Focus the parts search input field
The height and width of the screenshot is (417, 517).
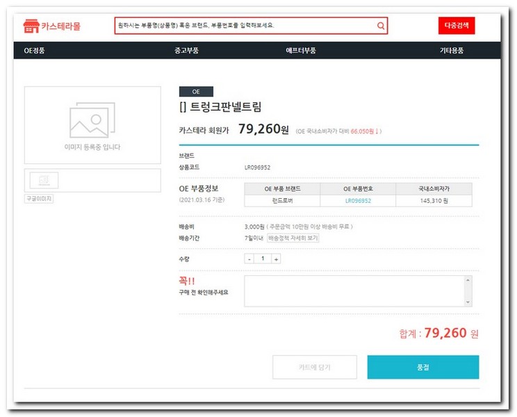point(243,26)
